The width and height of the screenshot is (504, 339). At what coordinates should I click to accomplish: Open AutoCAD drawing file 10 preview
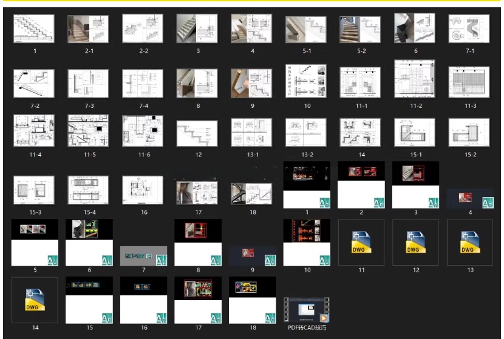point(307,243)
